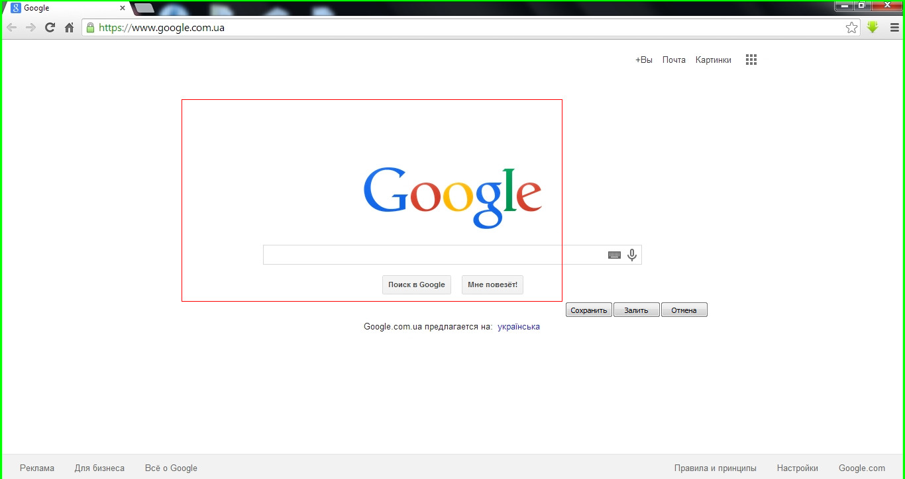The height and width of the screenshot is (479, 905).
Task: Open the Настройки footer link
Action: point(798,468)
